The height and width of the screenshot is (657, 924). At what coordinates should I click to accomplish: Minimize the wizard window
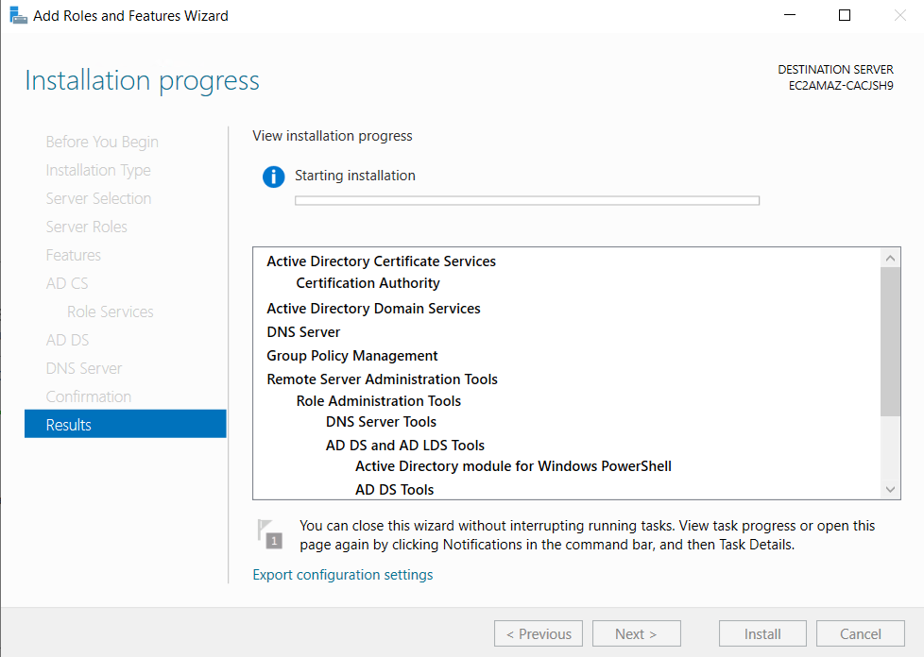coord(790,15)
